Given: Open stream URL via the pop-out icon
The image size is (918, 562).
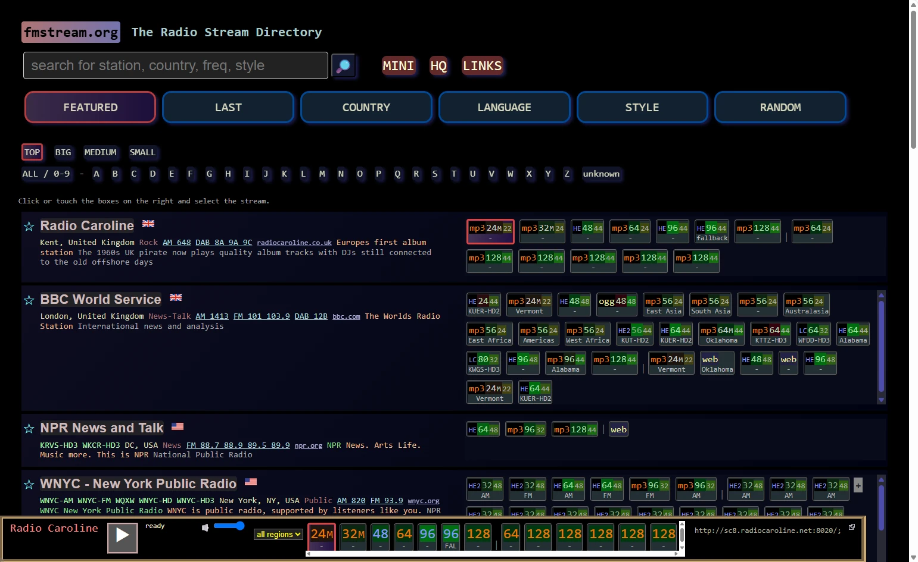Looking at the screenshot, I should tap(852, 527).
